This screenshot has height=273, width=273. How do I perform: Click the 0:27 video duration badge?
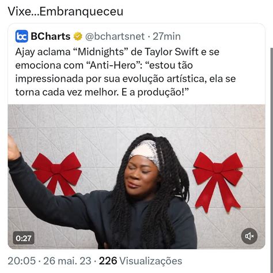coord(24,238)
